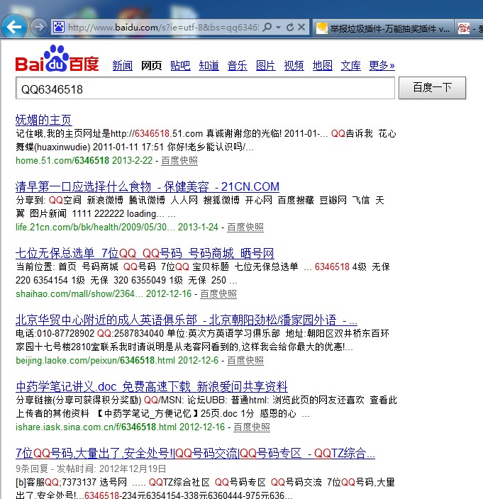Open the 妩媚的主页 search result
Image resolution: width=483 pixels, height=499 pixels.
click(x=44, y=120)
